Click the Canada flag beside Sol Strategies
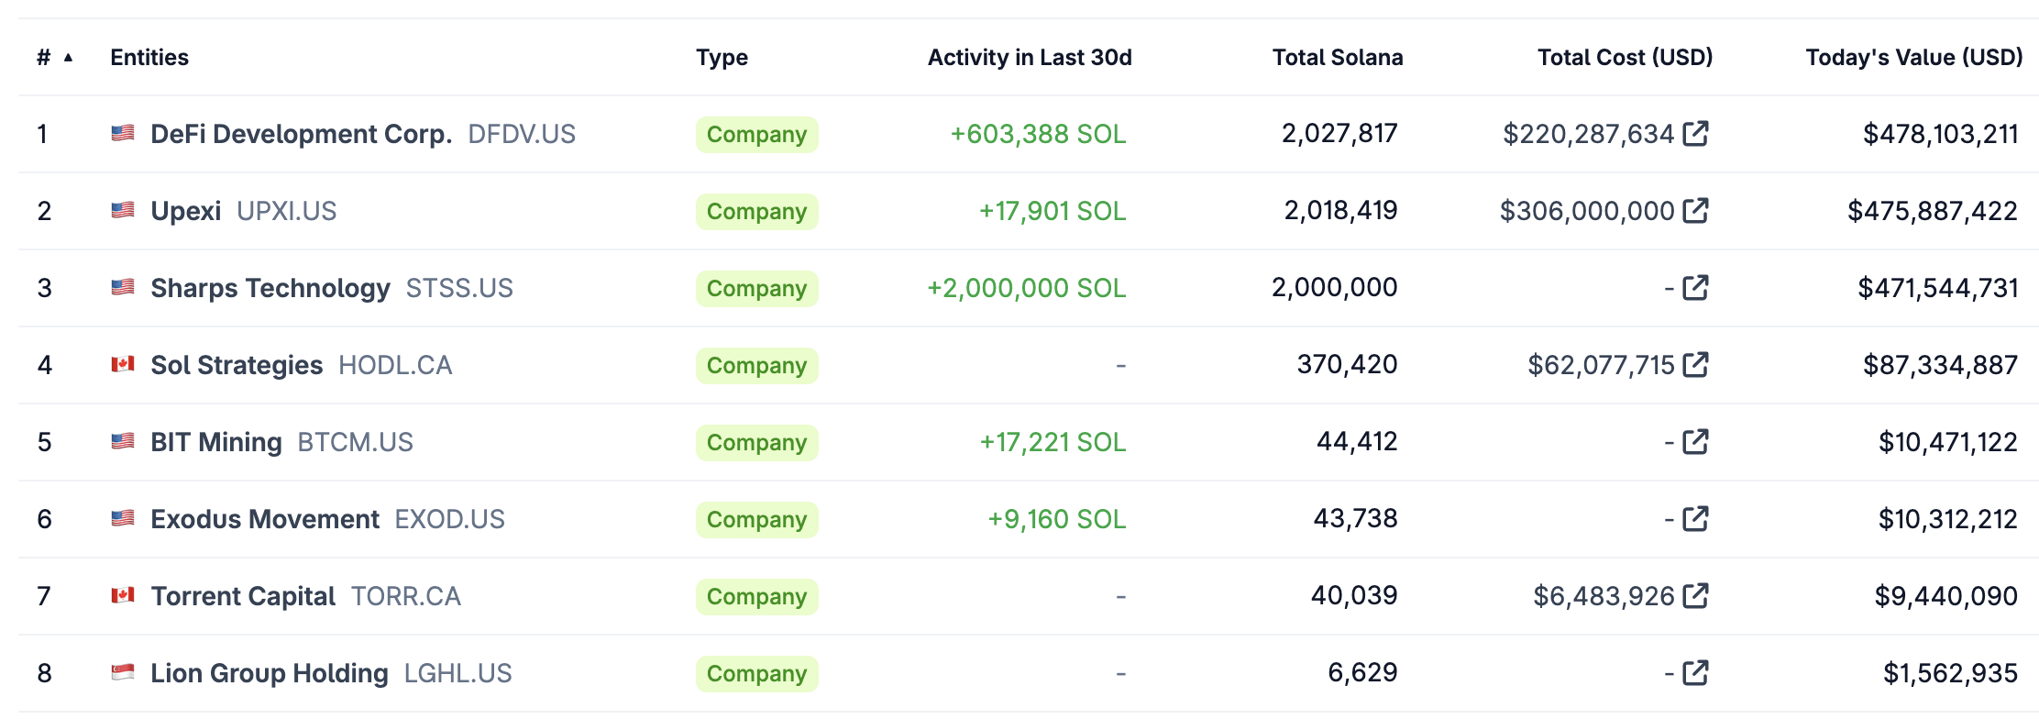Viewport: 2039px width, 719px height. point(123,365)
